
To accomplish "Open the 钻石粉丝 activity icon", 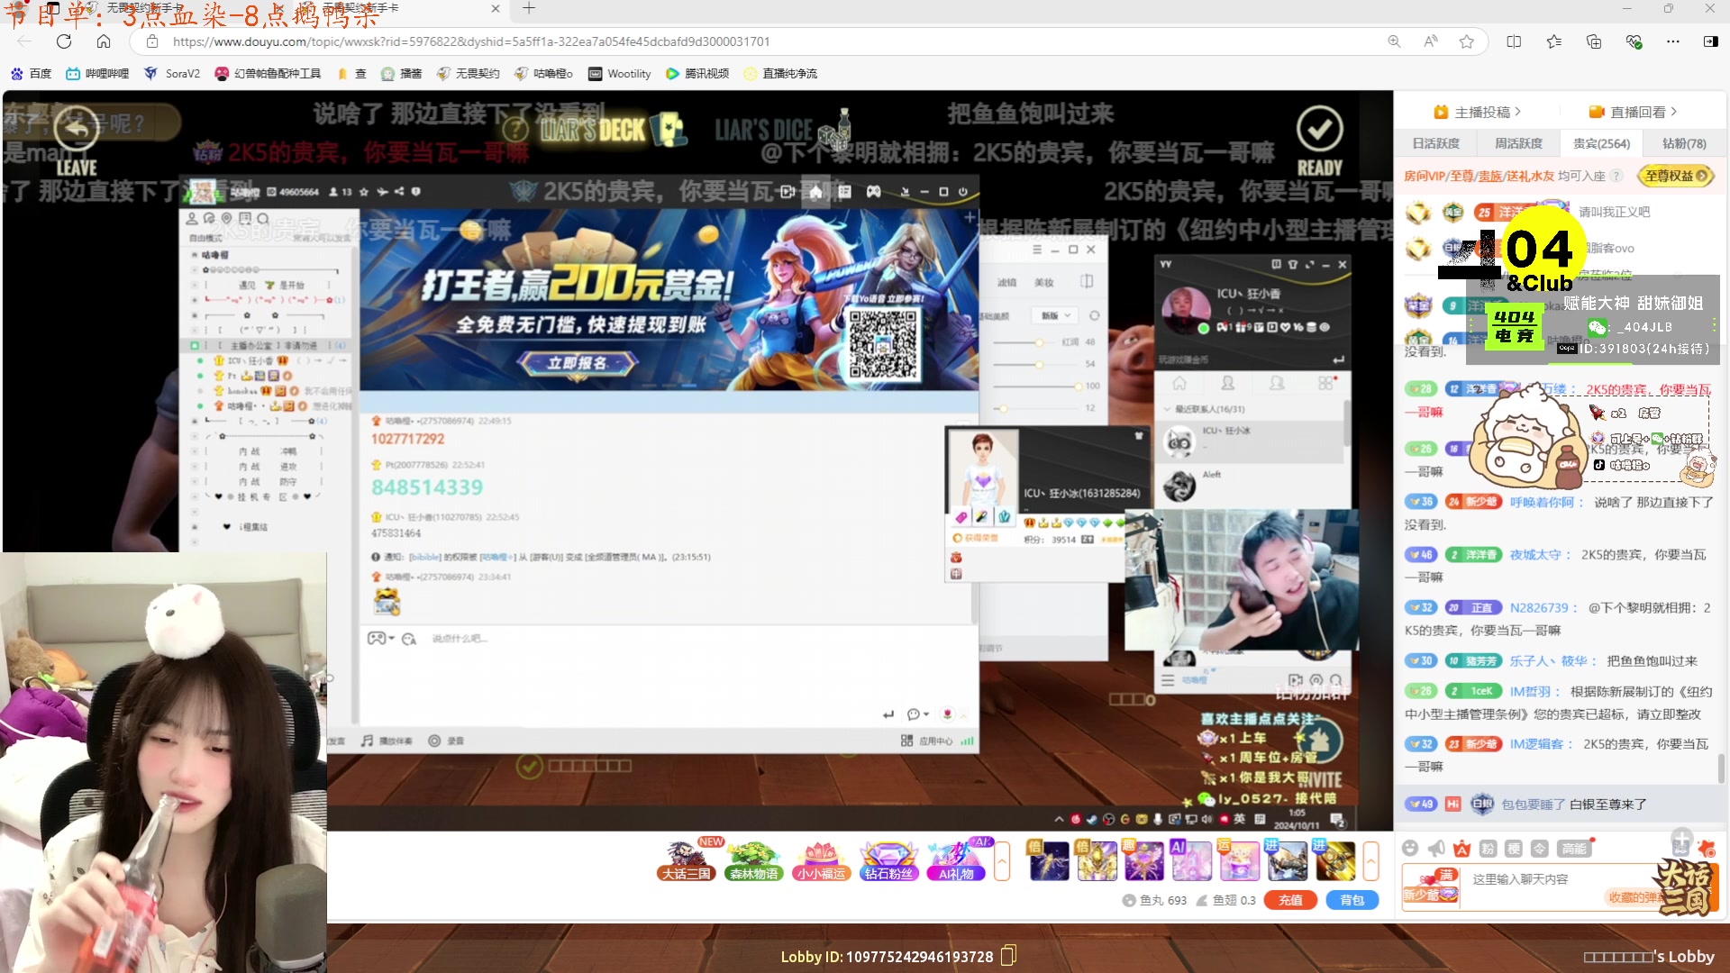I will (888, 861).
